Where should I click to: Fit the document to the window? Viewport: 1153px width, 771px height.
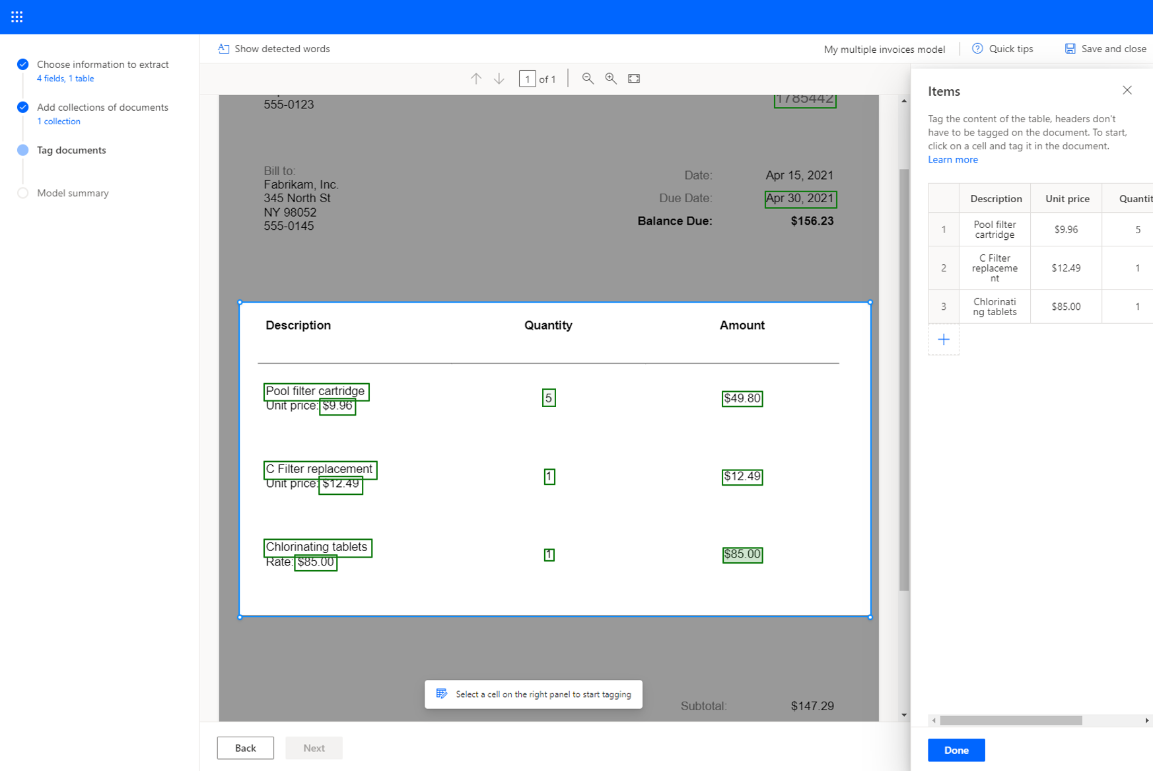click(633, 78)
